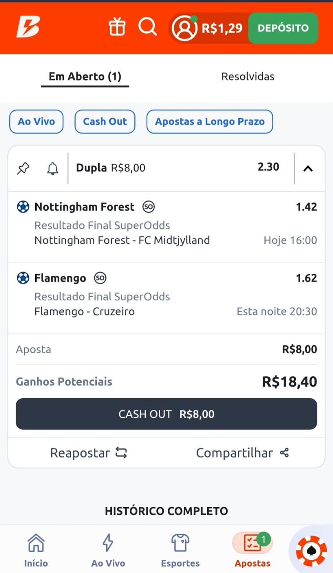The width and height of the screenshot is (333, 573).
Task: Open the search icon
Action: [x=147, y=27]
